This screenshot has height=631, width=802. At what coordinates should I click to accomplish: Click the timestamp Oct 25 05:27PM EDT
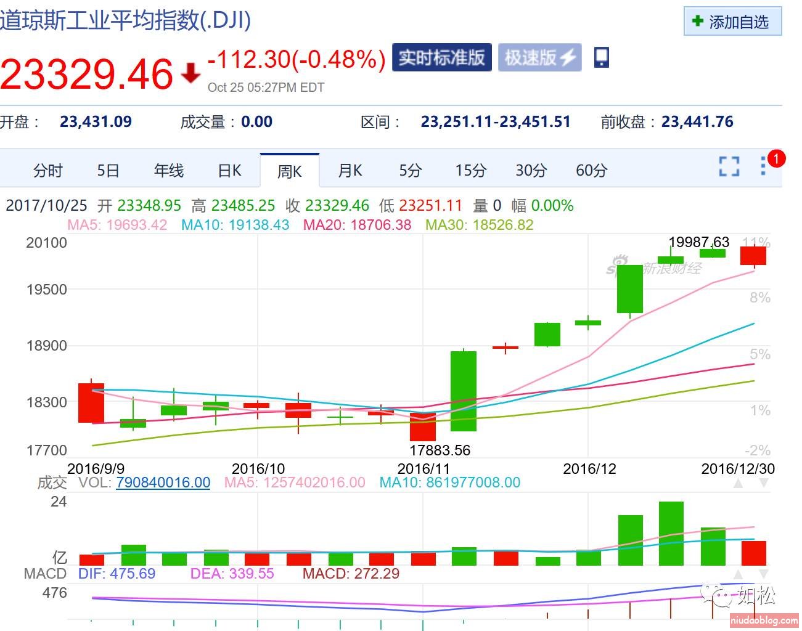click(x=266, y=88)
